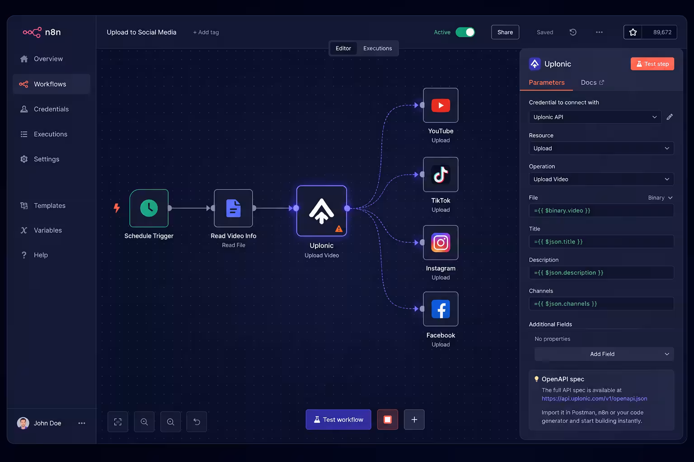Select the YouTube Upload node
The image size is (694, 462).
click(441, 105)
